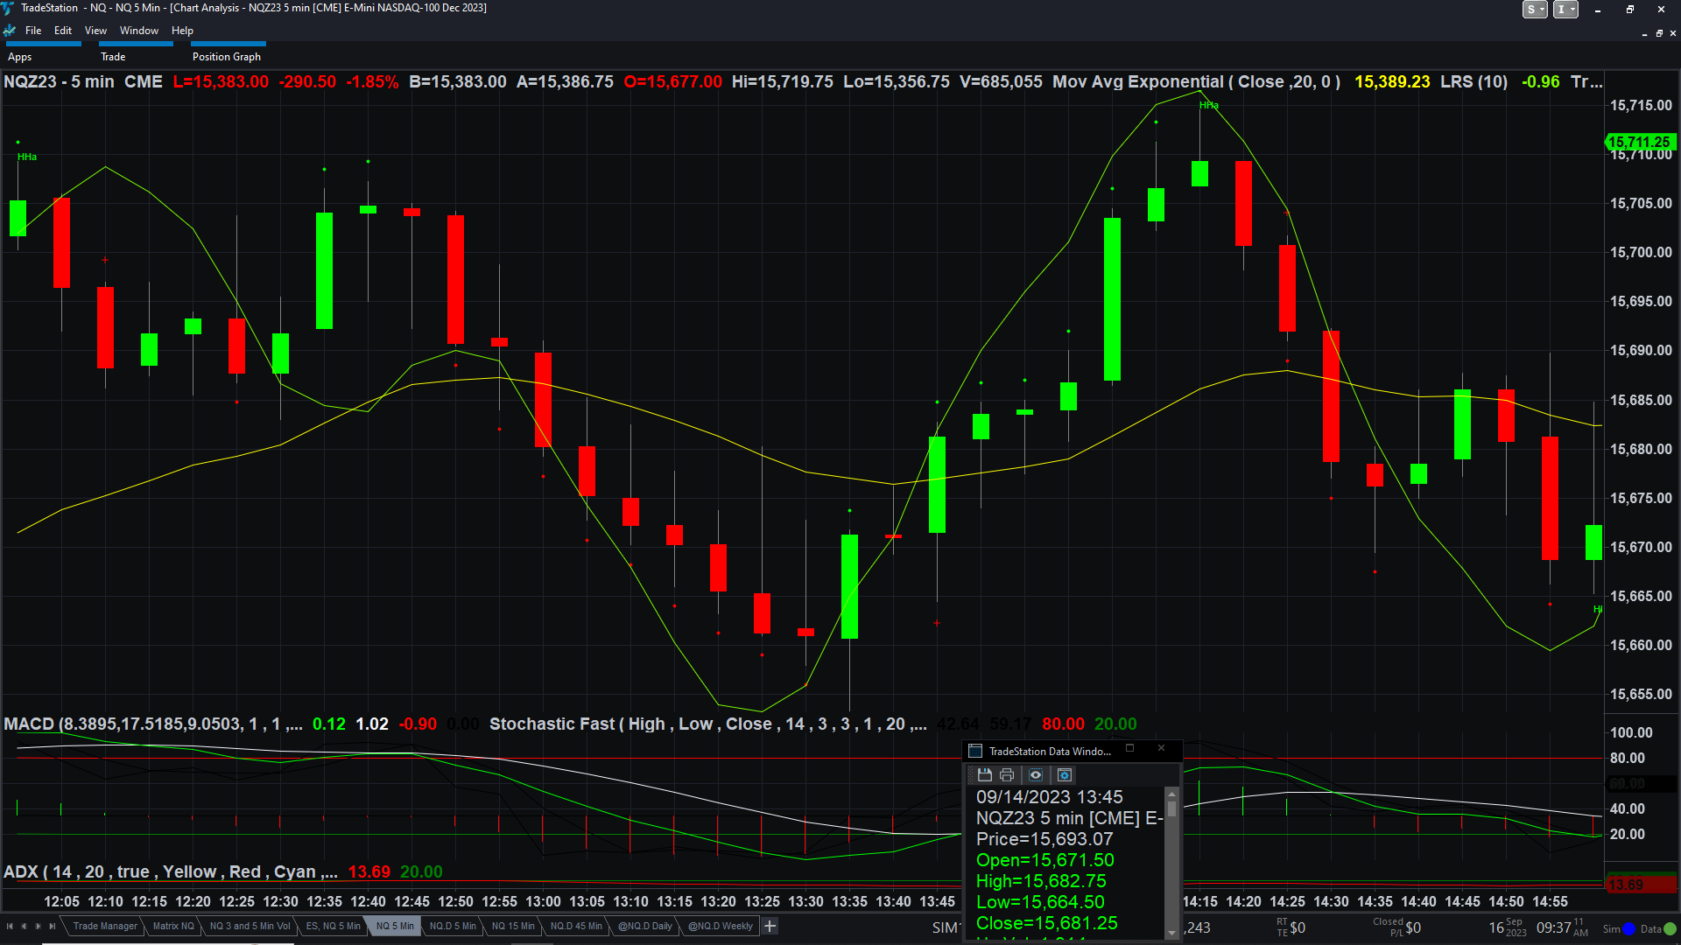Screen dimensions: 1681x945
Task: Close the TradeStation Data Window
Action: tap(1161, 748)
